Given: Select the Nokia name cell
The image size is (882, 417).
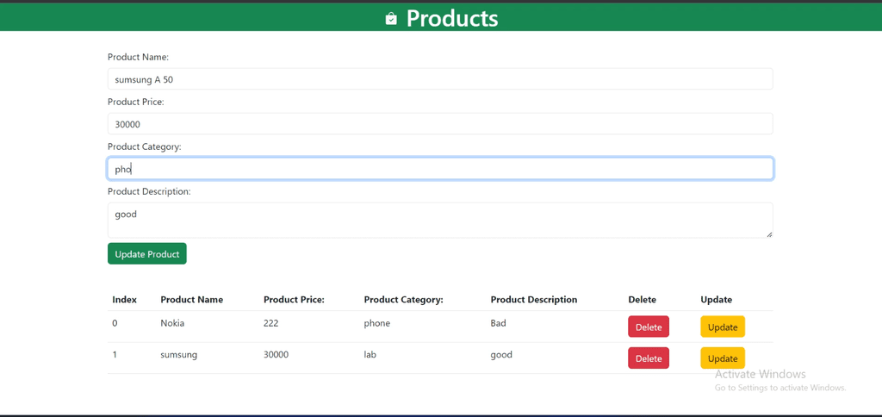Looking at the screenshot, I should point(172,324).
